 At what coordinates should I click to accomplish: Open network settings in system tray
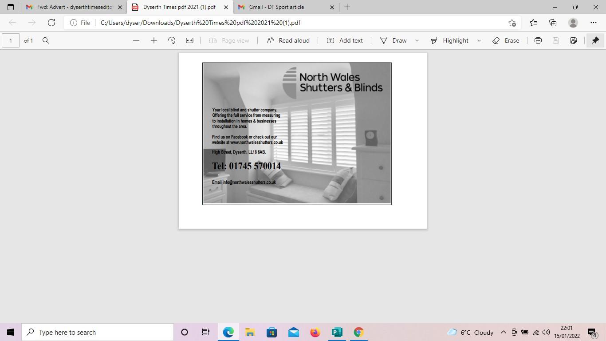[535, 332]
